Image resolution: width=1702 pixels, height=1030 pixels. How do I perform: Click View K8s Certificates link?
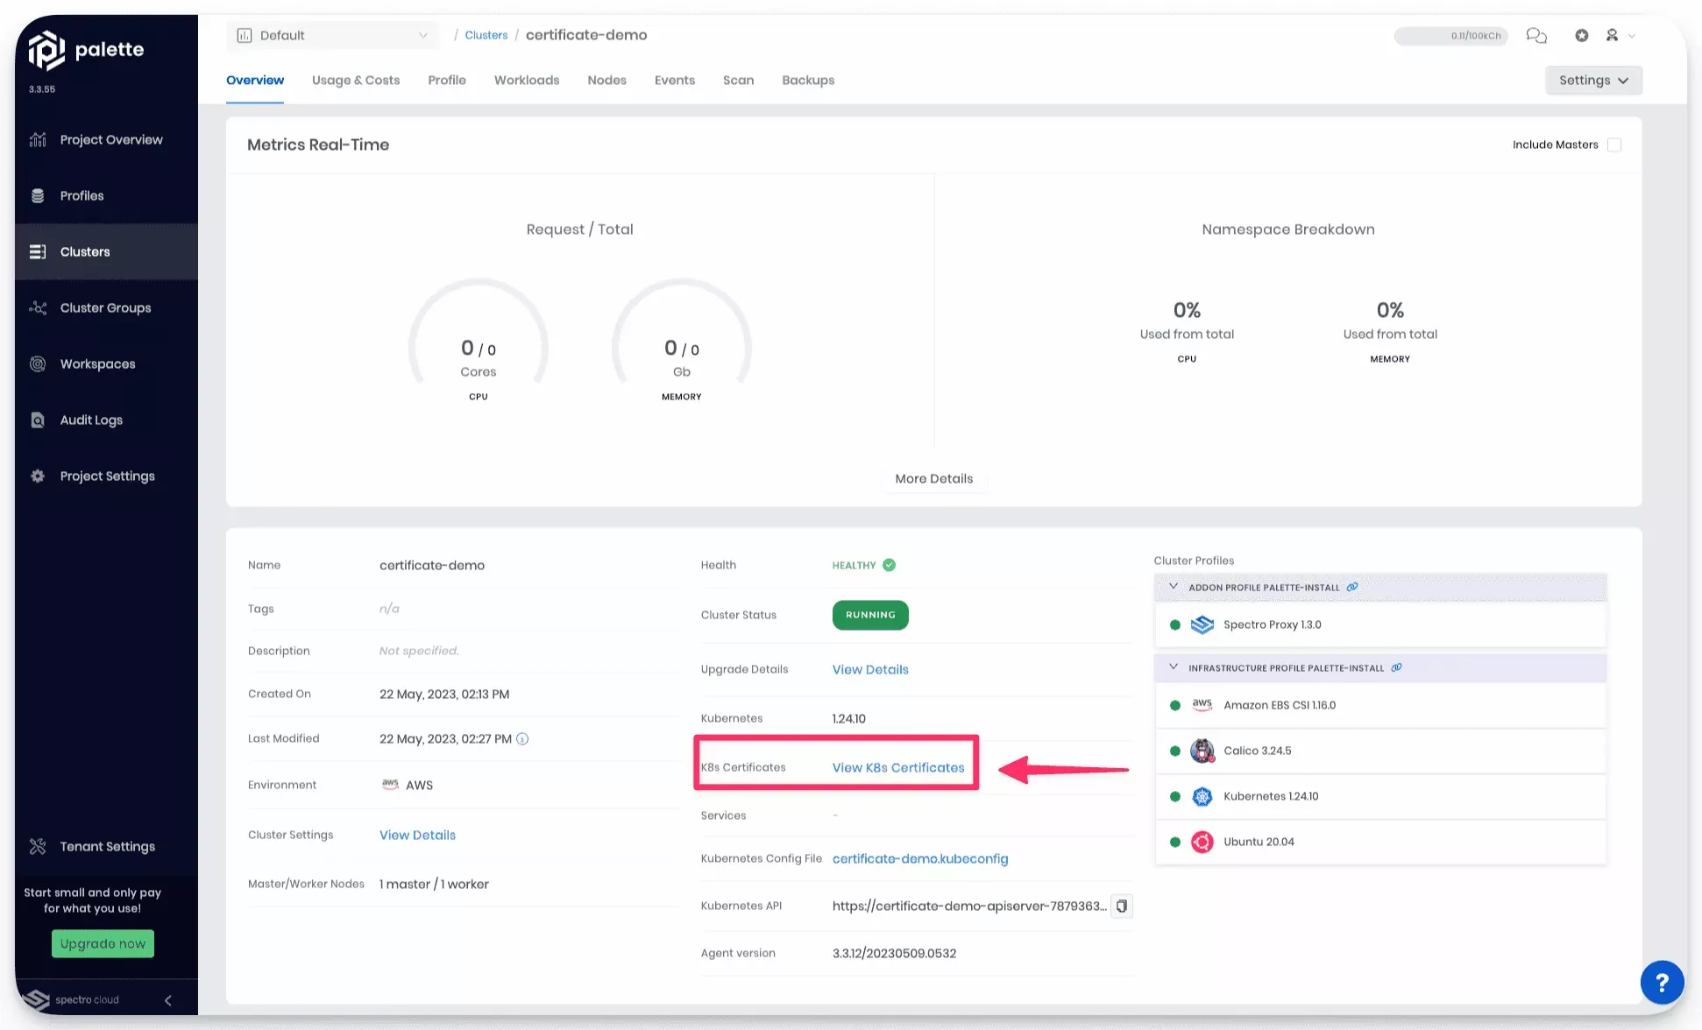[897, 767]
